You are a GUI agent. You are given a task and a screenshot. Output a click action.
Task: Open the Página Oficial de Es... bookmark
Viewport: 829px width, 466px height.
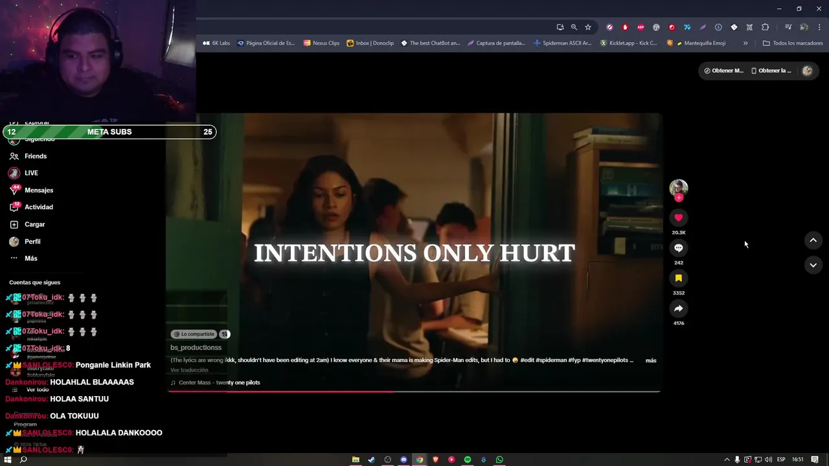click(x=266, y=43)
